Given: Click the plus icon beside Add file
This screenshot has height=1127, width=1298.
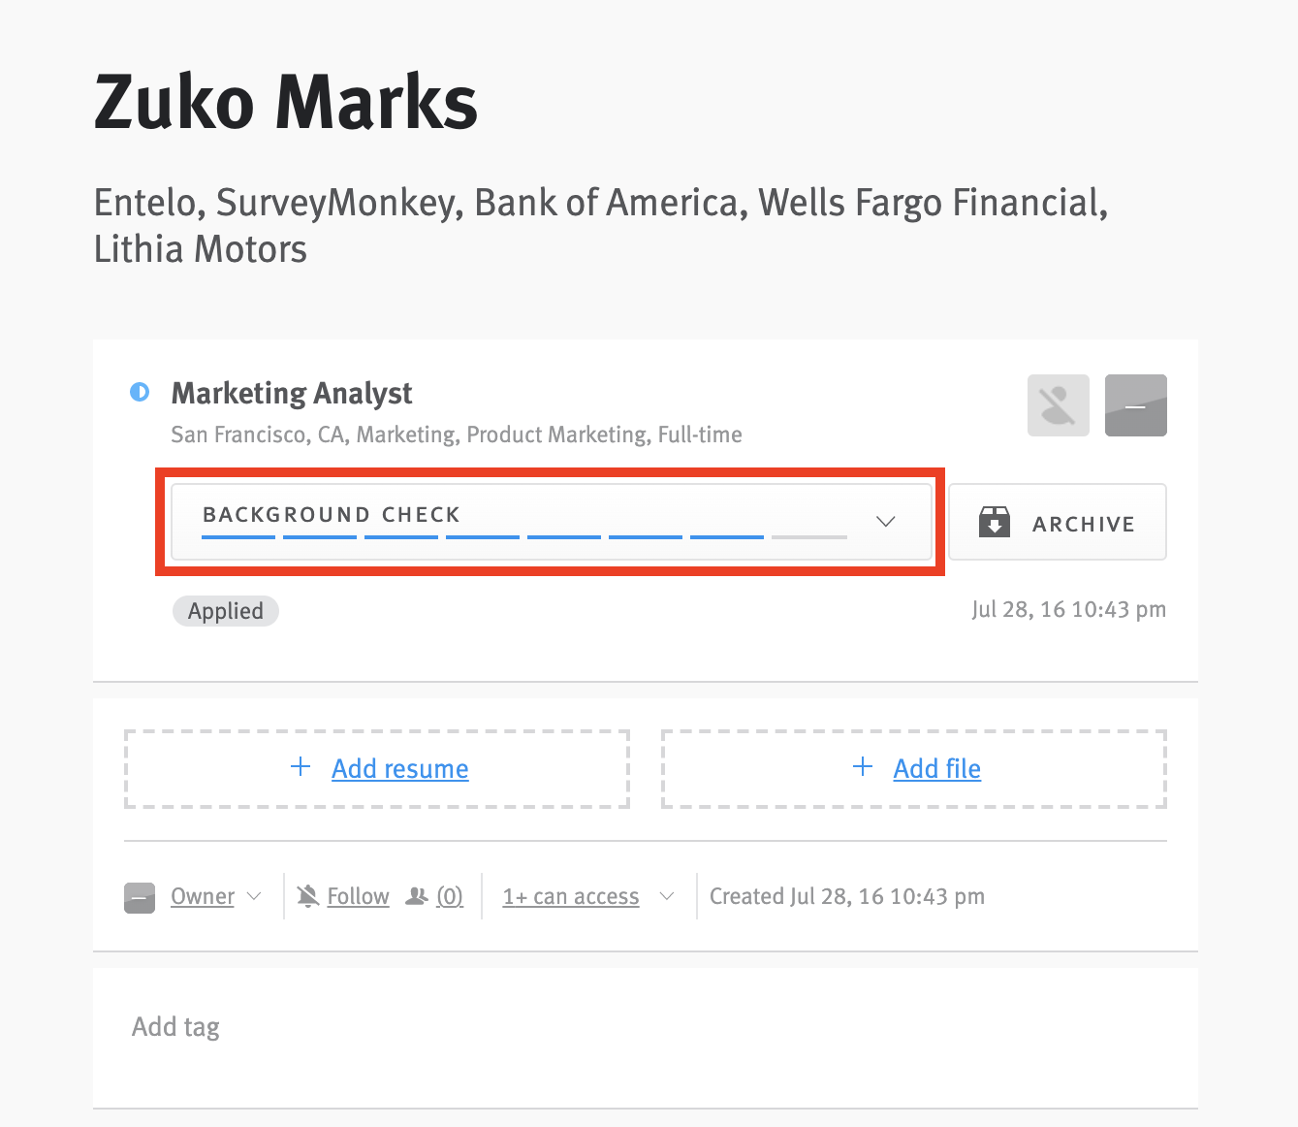Looking at the screenshot, I should [862, 767].
